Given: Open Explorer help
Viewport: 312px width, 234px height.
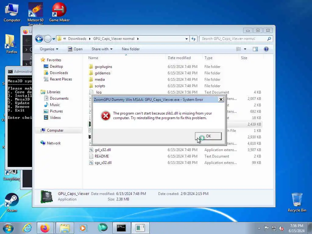Looking at the screenshot, I should click(x=266, y=49).
